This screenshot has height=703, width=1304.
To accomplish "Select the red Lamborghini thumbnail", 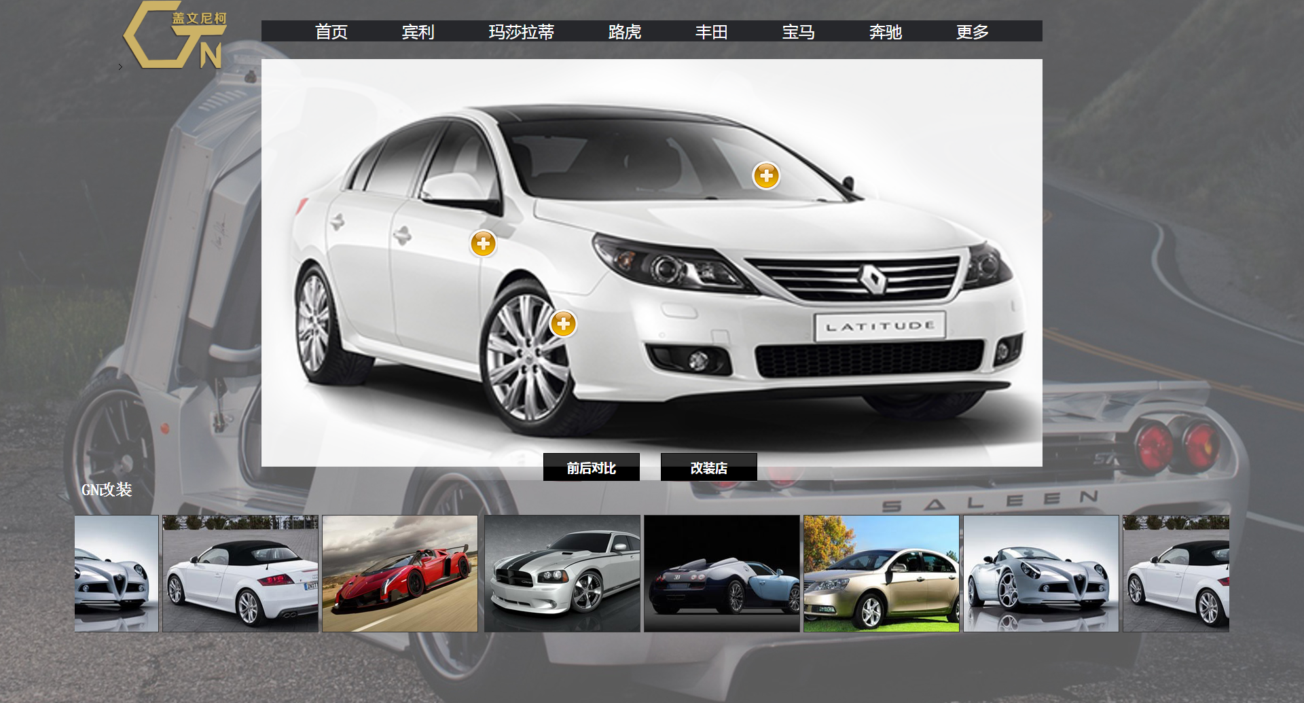I will tap(400, 573).
